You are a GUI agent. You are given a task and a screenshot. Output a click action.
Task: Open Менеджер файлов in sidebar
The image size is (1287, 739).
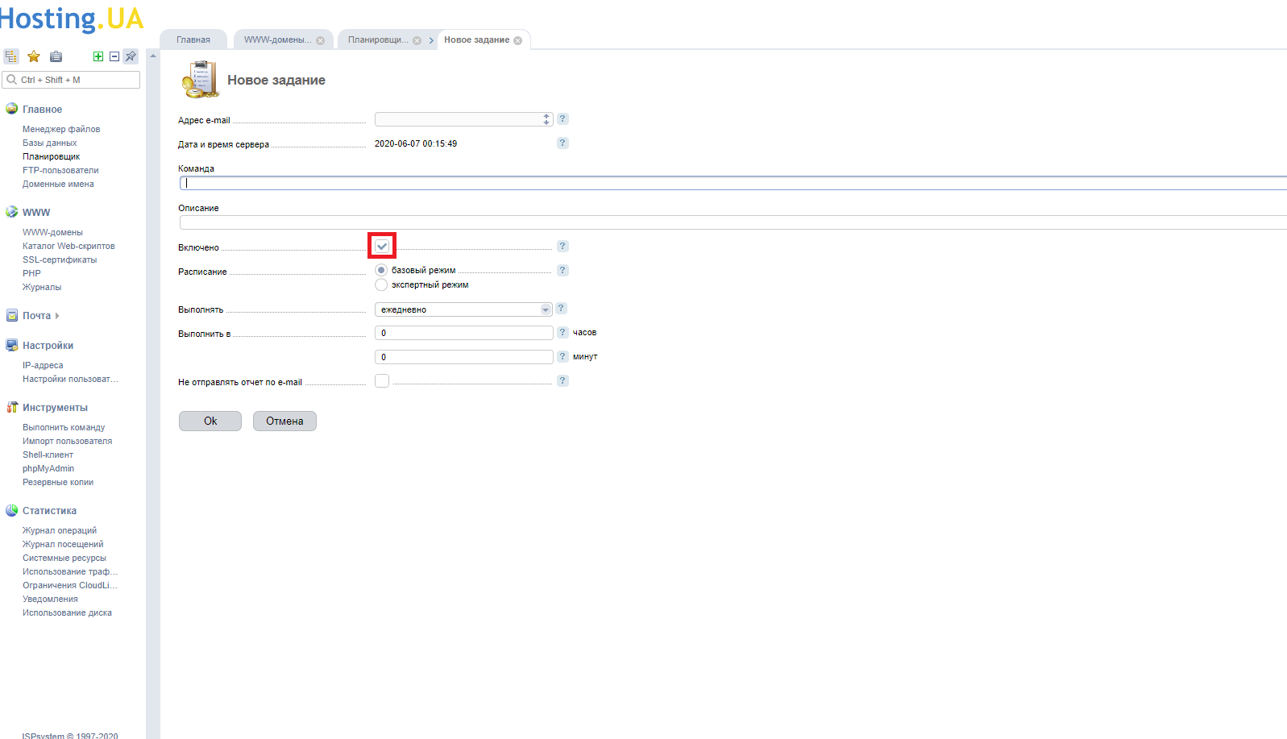pyautogui.click(x=61, y=129)
